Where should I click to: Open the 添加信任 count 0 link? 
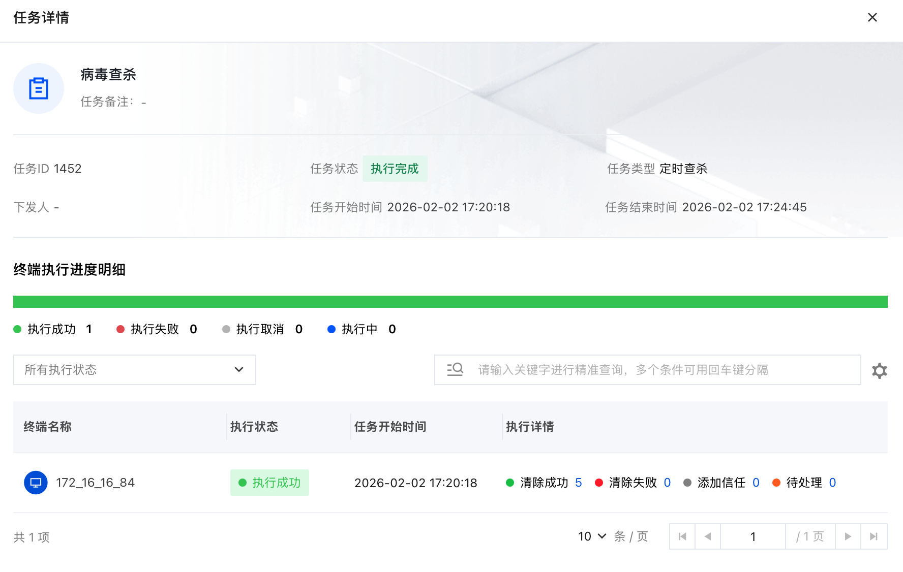[x=756, y=483]
